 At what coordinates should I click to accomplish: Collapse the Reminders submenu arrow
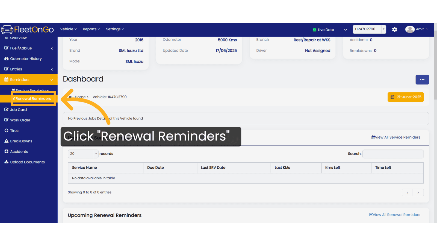pos(52,80)
